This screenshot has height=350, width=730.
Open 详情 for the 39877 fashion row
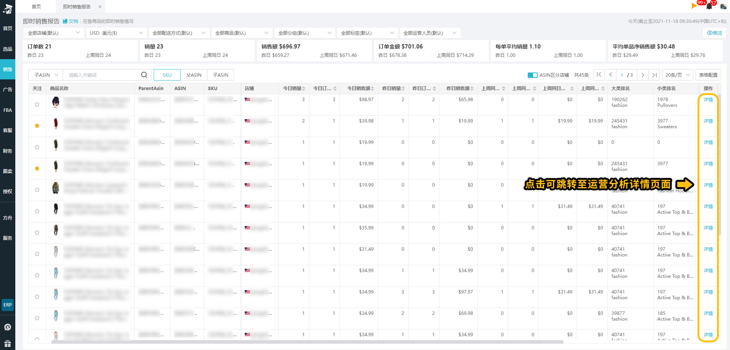(708, 313)
